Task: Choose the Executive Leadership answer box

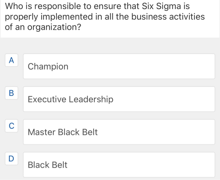Action: click(119, 99)
